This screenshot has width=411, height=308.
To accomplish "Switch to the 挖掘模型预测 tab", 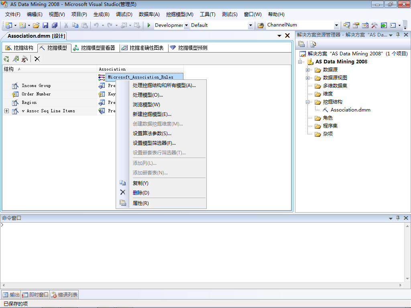I will pos(189,48).
